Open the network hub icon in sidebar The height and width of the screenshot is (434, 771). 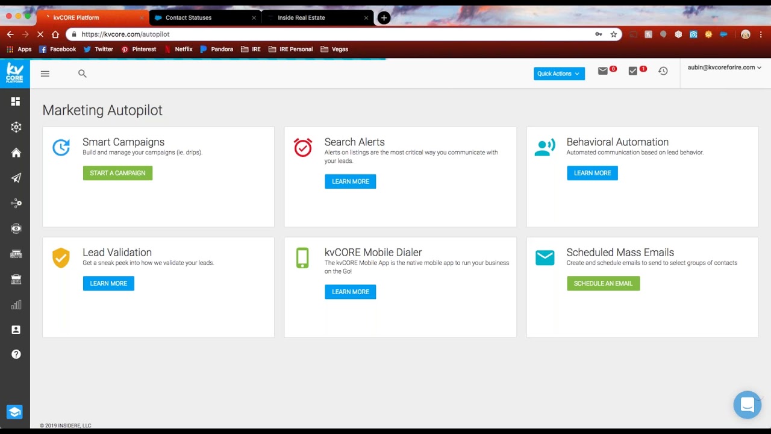tap(16, 127)
